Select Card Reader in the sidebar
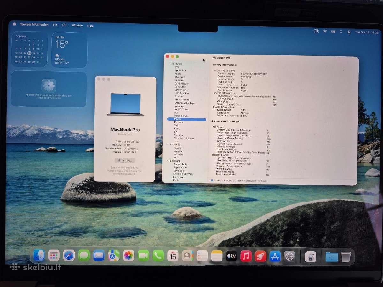Viewport: 383px width, 287px height. 181,84
